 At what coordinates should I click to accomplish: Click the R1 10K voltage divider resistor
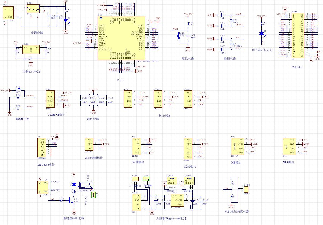(231, 183)
